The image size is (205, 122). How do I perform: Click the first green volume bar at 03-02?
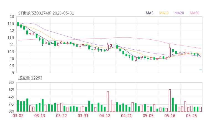tap(18, 106)
